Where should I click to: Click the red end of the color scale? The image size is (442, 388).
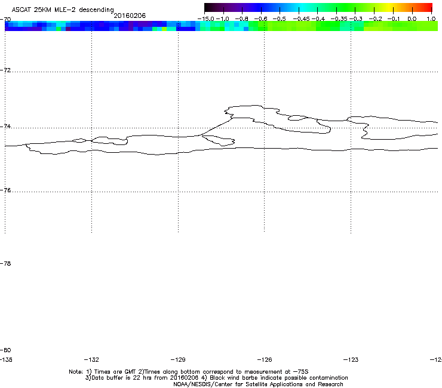pos(427,7)
